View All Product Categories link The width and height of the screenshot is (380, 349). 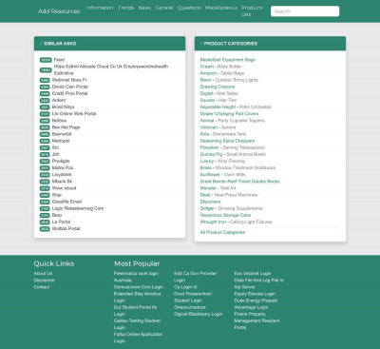coord(222,232)
